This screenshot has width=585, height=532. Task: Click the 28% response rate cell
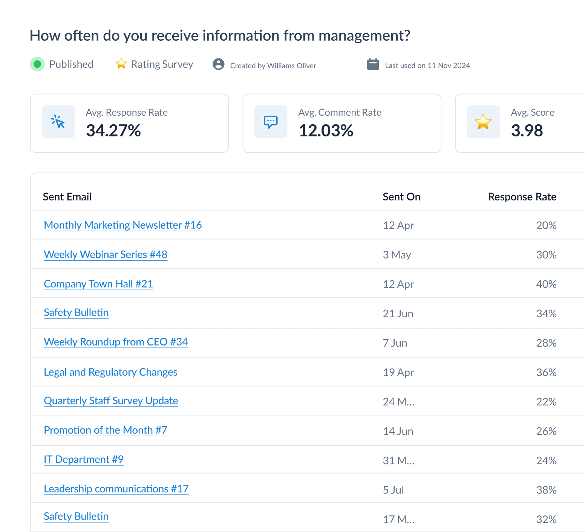(546, 343)
